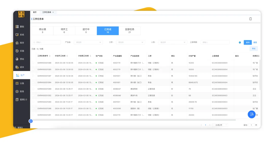Open the 分拣 sorting module
Image resolution: width=274 pixels, height=144 pixels.
pyautogui.click(x=20, y=83)
